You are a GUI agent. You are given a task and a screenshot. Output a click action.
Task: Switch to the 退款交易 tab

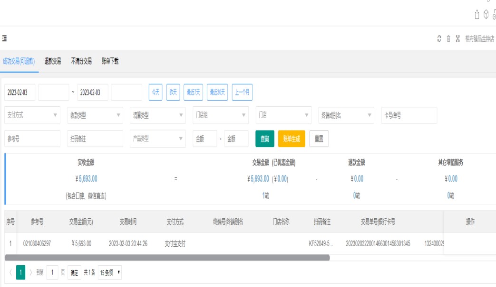53,61
